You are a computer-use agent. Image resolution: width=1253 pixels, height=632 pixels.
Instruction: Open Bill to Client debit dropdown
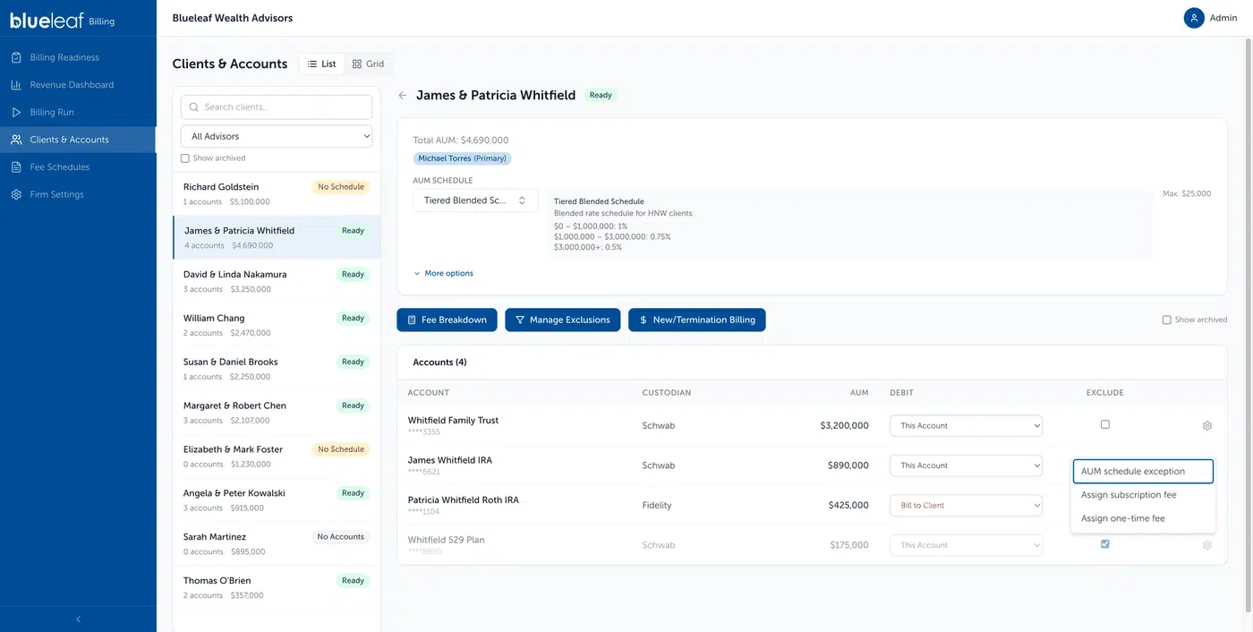pos(966,505)
